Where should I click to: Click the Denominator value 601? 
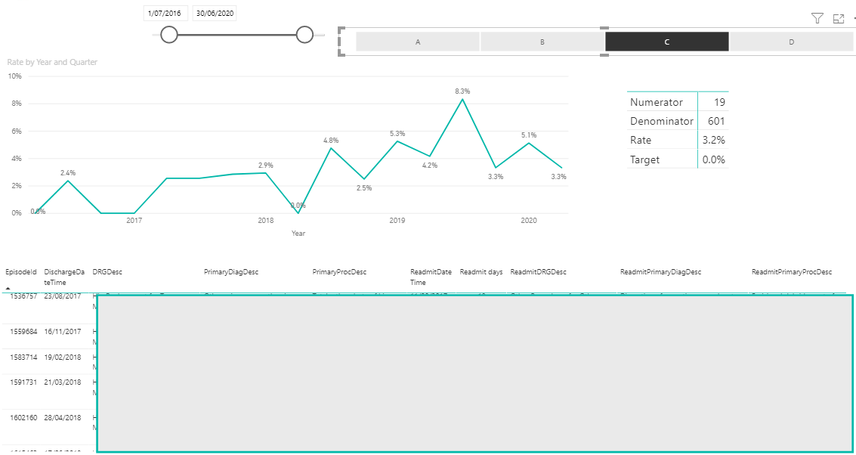point(715,121)
